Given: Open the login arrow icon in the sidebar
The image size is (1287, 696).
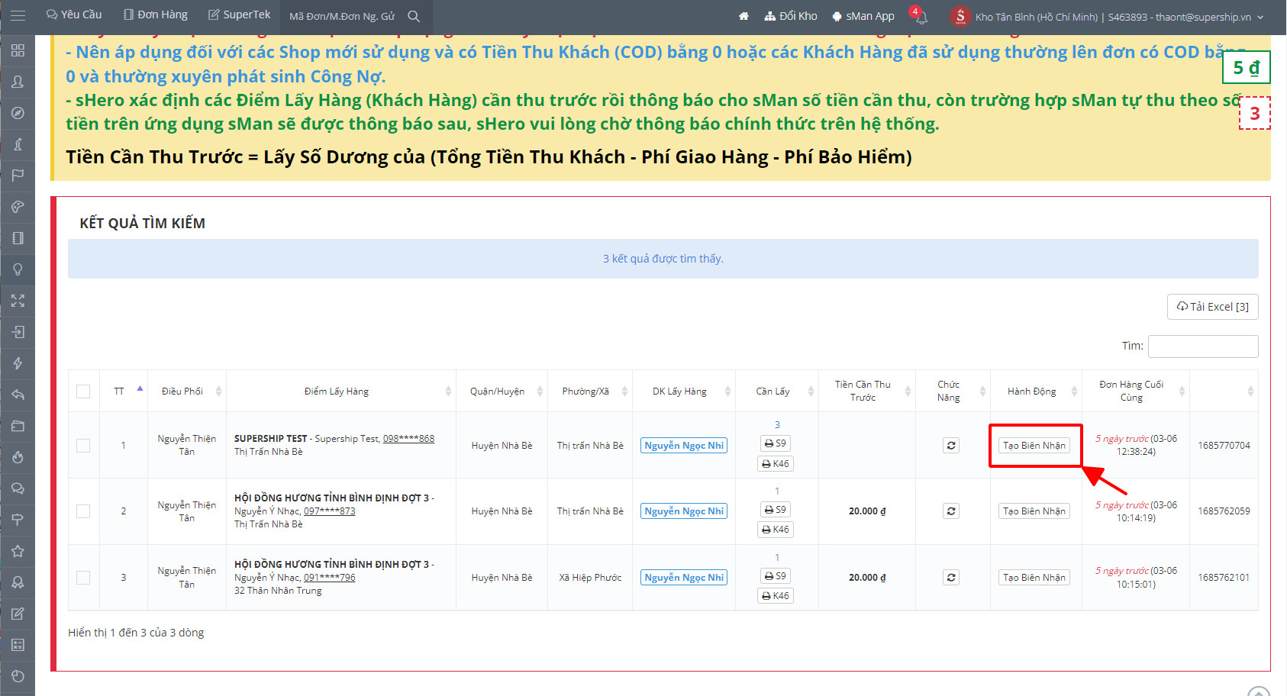Looking at the screenshot, I should [x=18, y=332].
